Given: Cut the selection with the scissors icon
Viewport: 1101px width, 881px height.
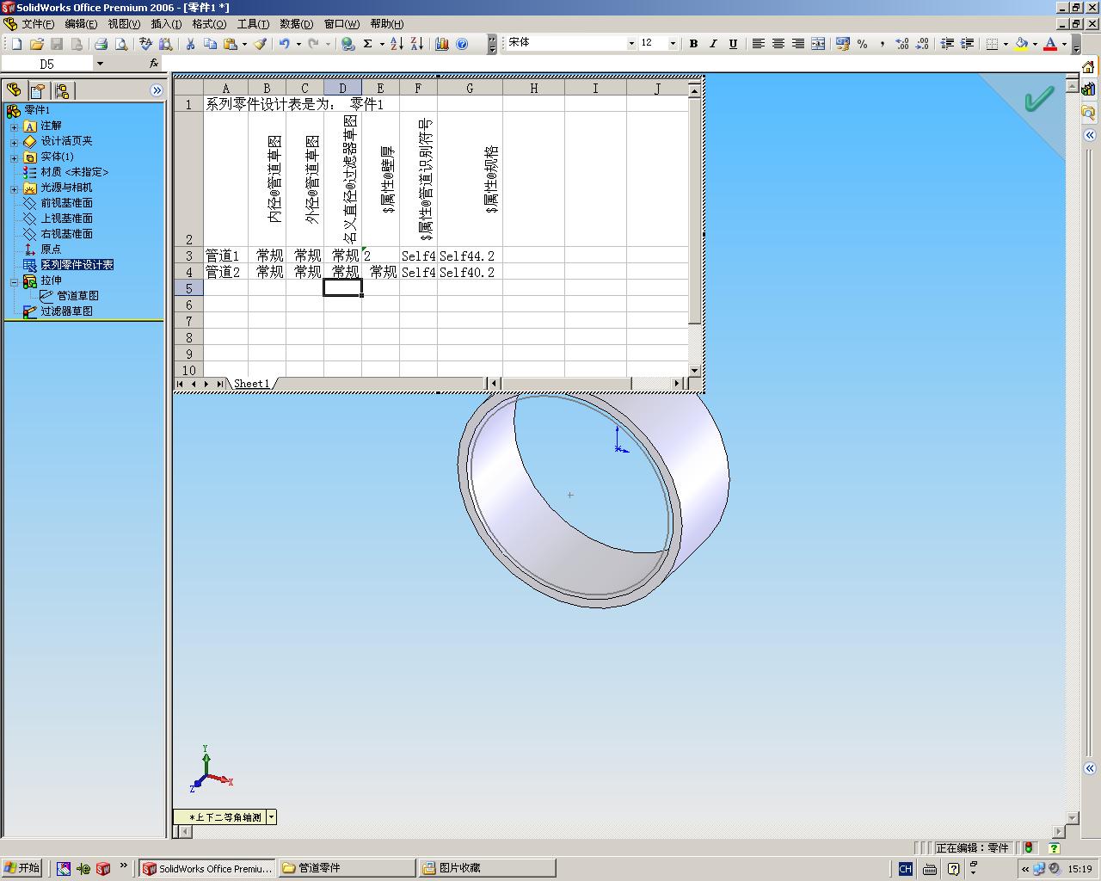Looking at the screenshot, I should tap(190, 44).
